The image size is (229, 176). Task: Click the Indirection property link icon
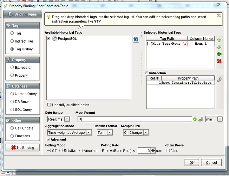click(219, 80)
